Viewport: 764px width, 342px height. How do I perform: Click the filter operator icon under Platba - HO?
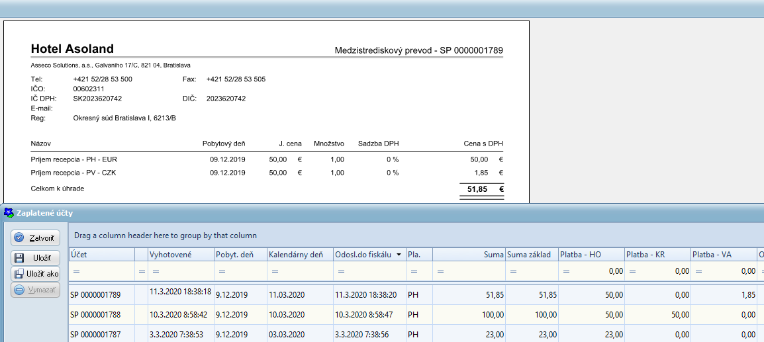pos(566,271)
